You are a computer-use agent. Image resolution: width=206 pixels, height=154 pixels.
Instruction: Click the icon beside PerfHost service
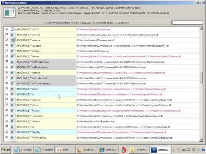(x=12, y=121)
